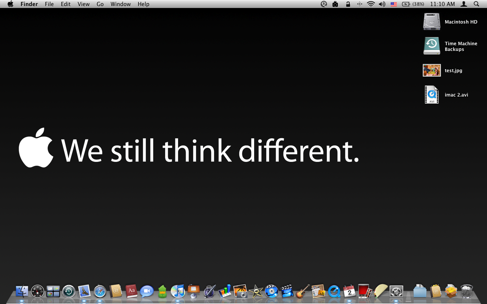The image size is (487, 304).
Task: Open iTunes from the dock
Action: (178, 291)
